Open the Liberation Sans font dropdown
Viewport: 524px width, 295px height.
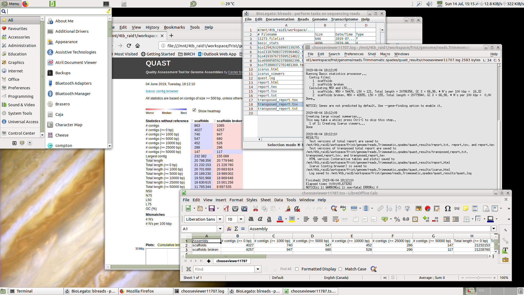click(x=220, y=219)
